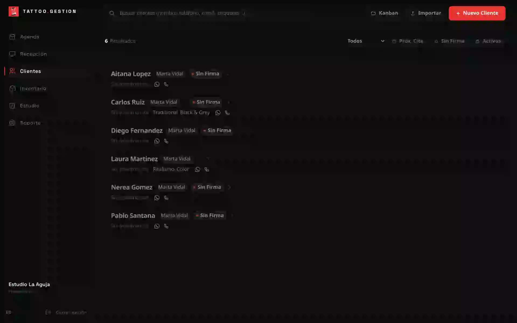The height and width of the screenshot is (323, 517).
Task: Open Aitana Lopez client record
Action: pyautogui.click(x=131, y=74)
